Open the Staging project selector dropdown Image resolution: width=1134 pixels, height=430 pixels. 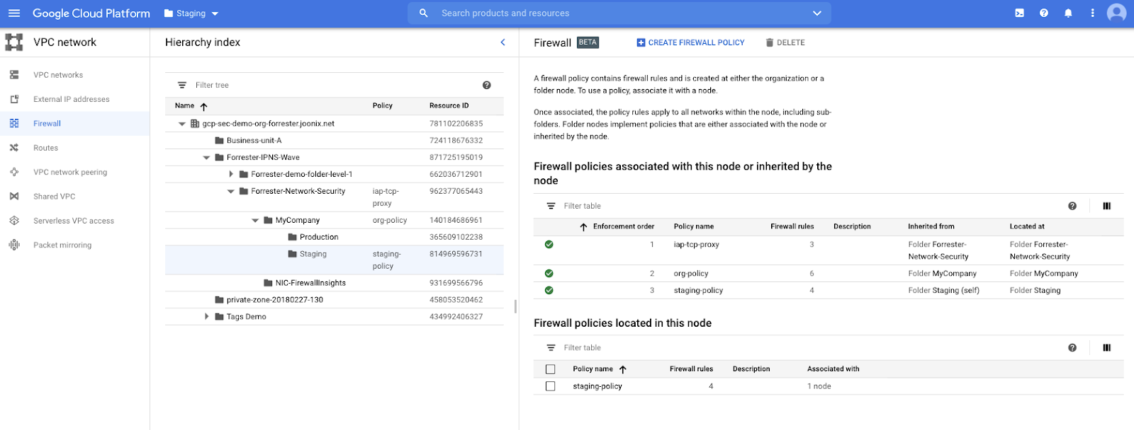(x=191, y=13)
